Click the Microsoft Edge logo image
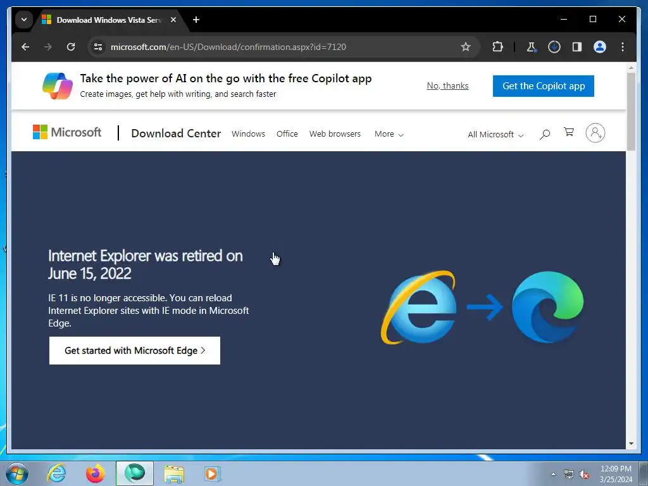This screenshot has height=486, width=648. [x=548, y=307]
